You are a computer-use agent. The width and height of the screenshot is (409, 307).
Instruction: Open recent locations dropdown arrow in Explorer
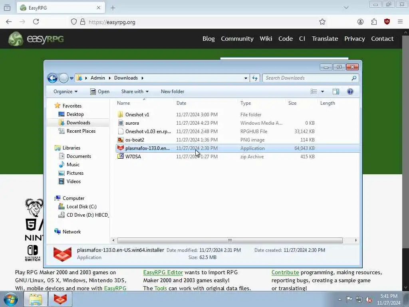coord(72,78)
